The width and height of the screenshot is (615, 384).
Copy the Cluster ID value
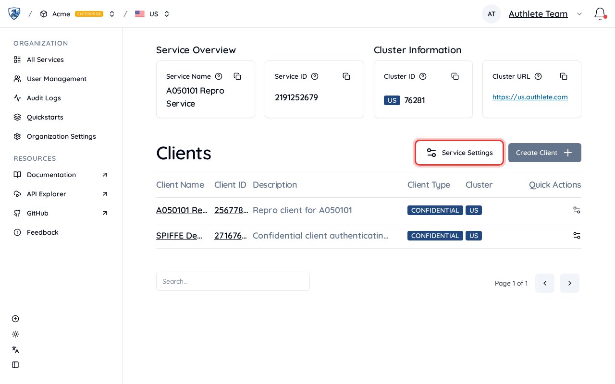pos(455,76)
